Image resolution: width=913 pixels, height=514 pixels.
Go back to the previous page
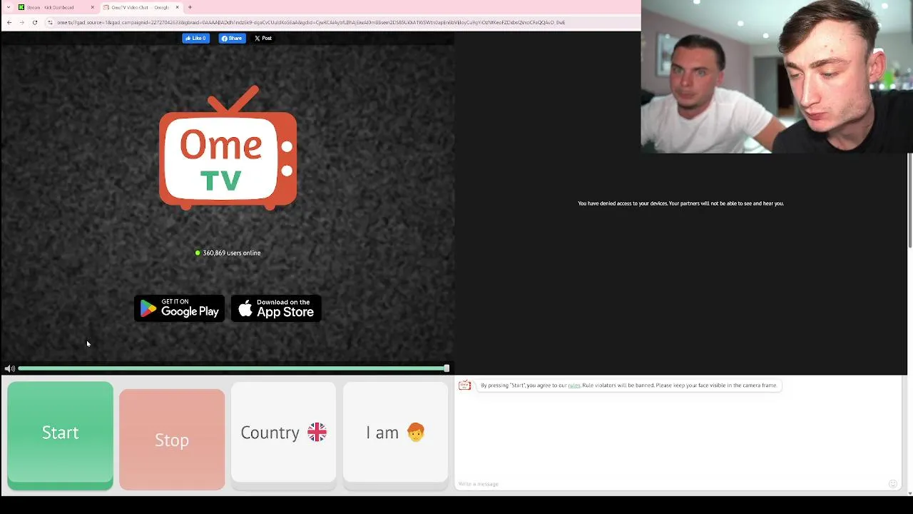coord(9,22)
